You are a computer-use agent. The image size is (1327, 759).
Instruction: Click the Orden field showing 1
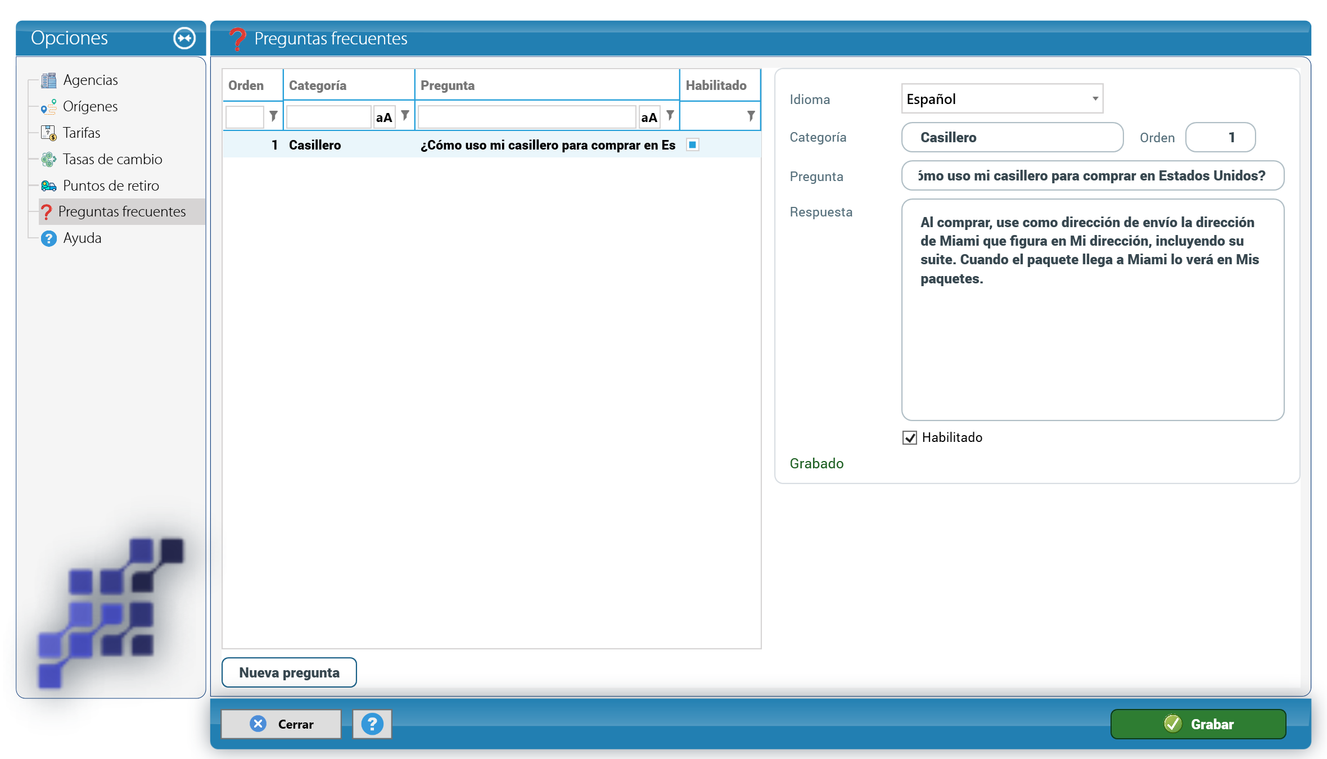(1220, 138)
